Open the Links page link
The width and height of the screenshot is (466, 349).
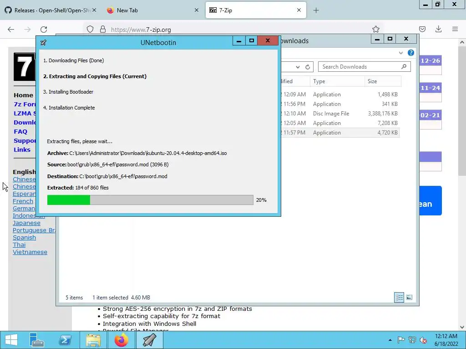[x=22, y=150]
